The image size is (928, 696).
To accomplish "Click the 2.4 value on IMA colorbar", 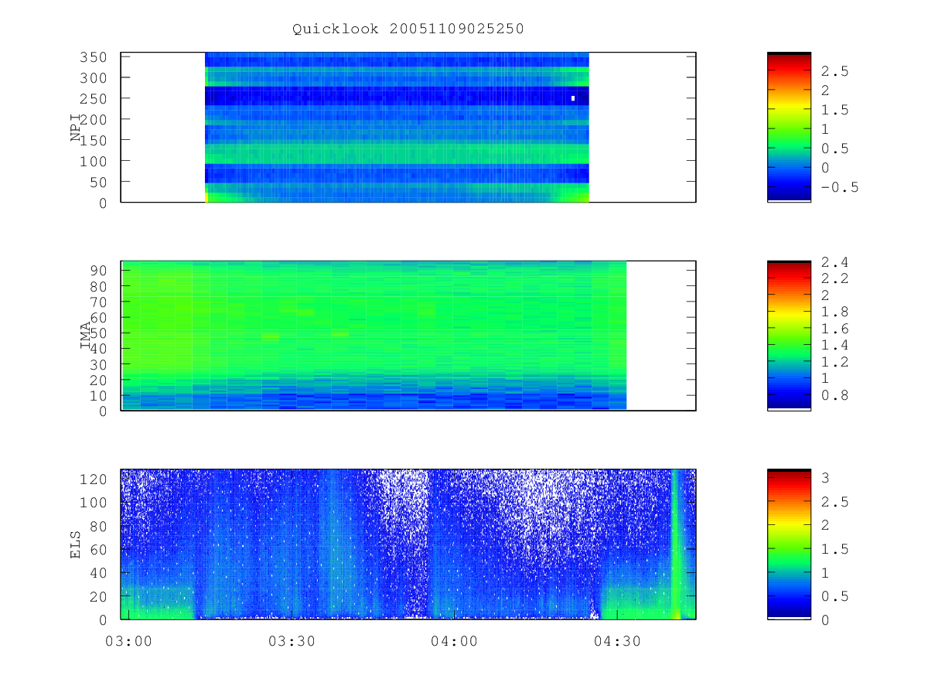I will point(836,262).
